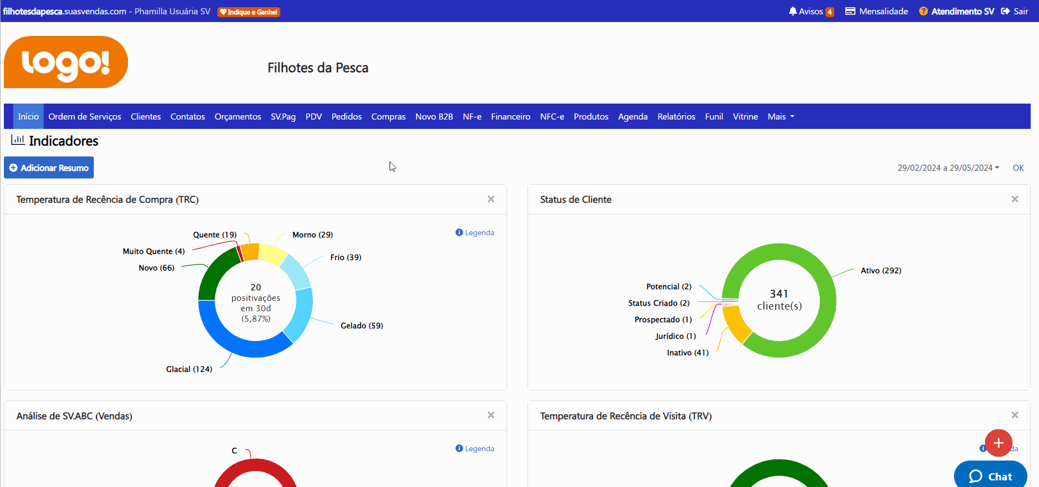
Task: Select the Quente (19) orange slice
Action: (x=250, y=252)
